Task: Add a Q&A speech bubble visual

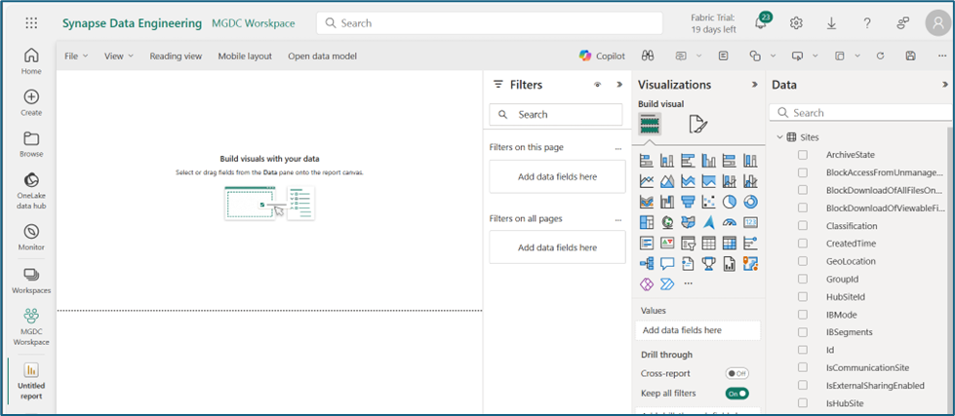Action: click(667, 264)
